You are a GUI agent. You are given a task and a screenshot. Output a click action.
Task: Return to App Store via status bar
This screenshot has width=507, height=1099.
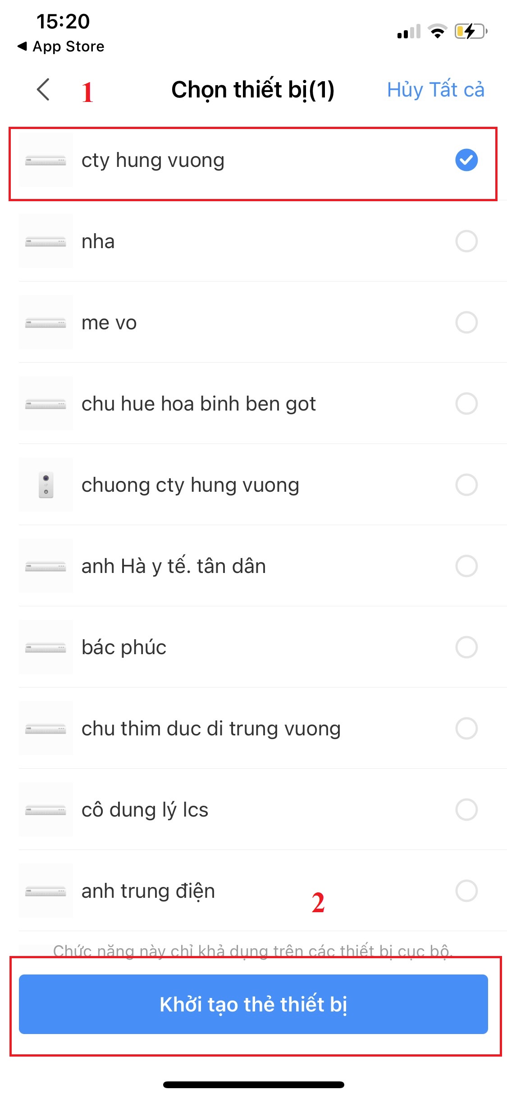click(61, 46)
